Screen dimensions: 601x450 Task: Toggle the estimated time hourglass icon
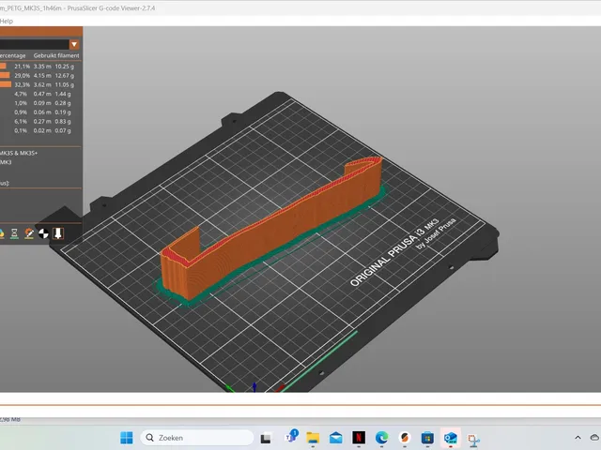pyautogui.click(x=14, y=233)
